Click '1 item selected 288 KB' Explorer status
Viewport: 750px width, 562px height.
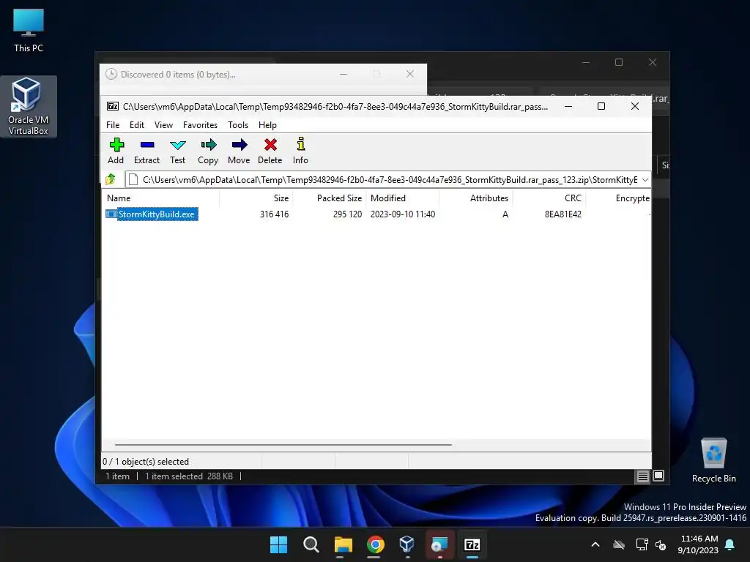click(189, 476)
